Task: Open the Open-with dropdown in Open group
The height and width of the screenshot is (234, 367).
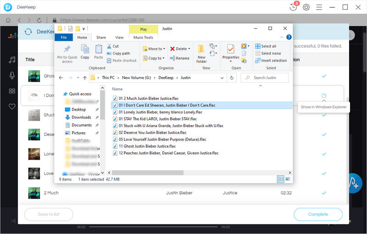Action: tap(249, 46)
